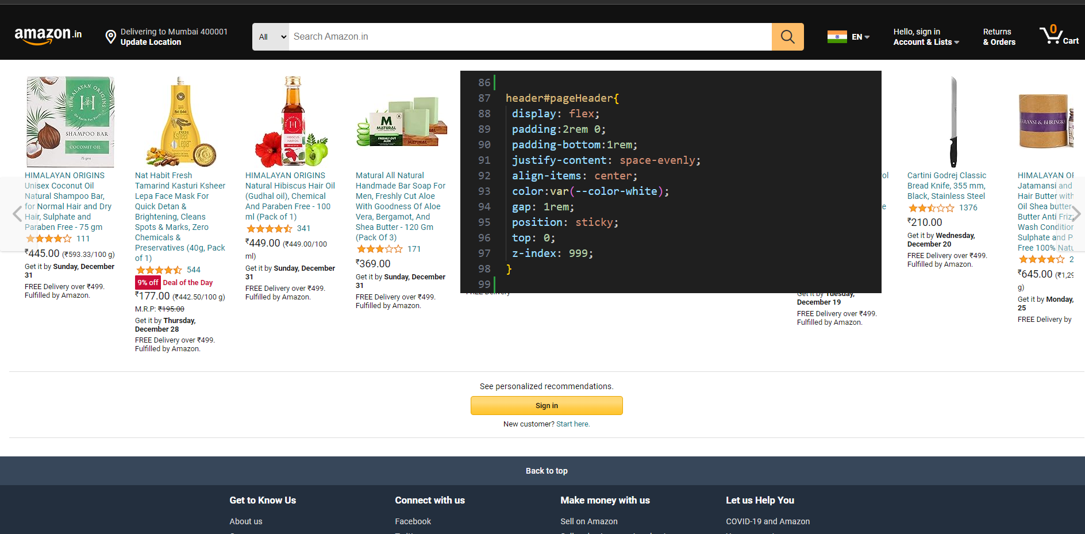The image size is (1085, 534).
Task: Click the India flag icon
Action: pyautogui.click(x=837, y=37)
